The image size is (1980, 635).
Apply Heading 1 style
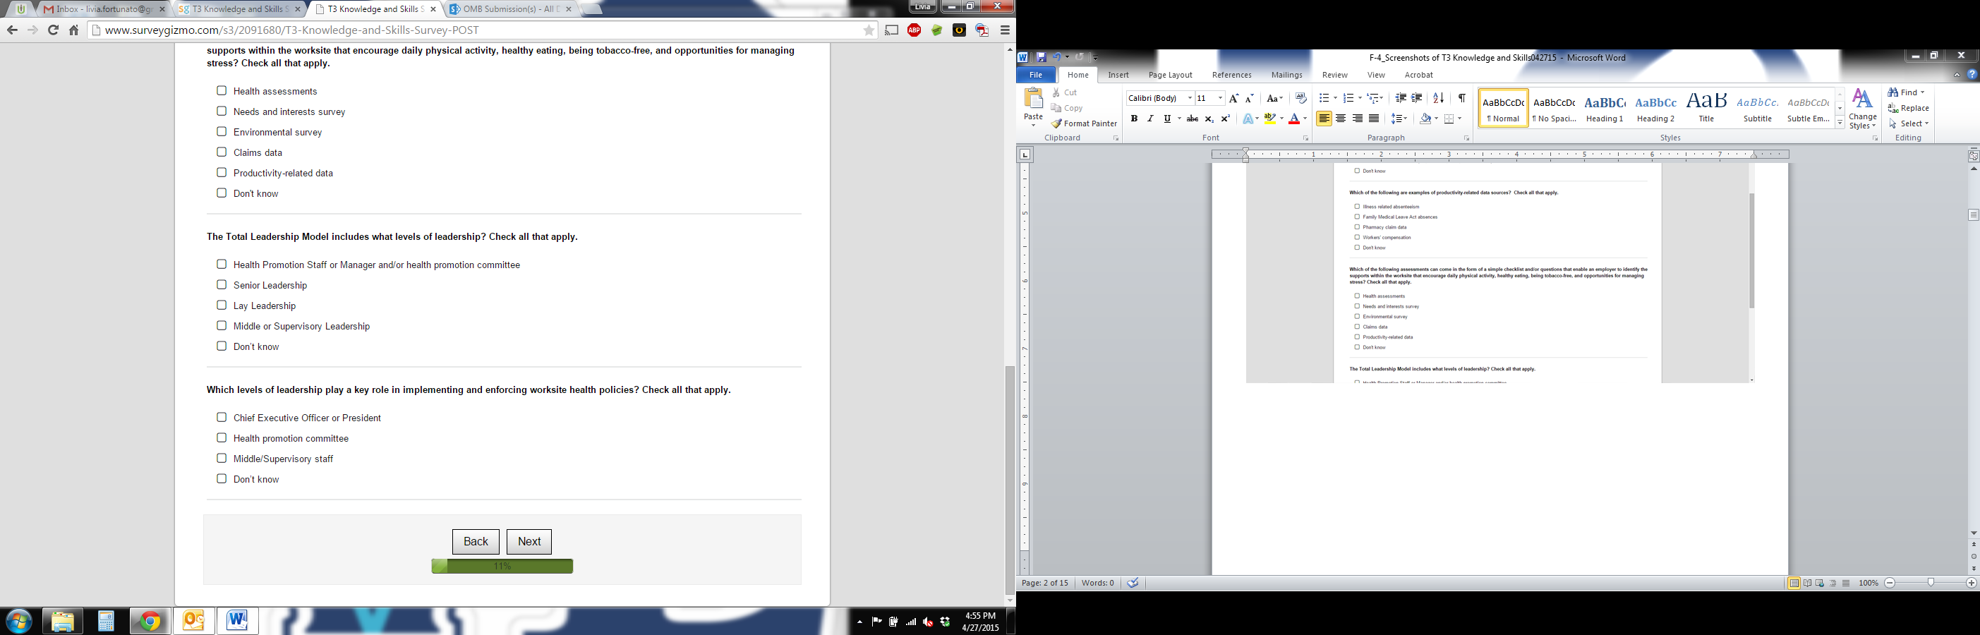pos(1604,108)
